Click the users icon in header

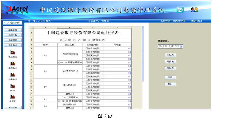coord(194,10)
